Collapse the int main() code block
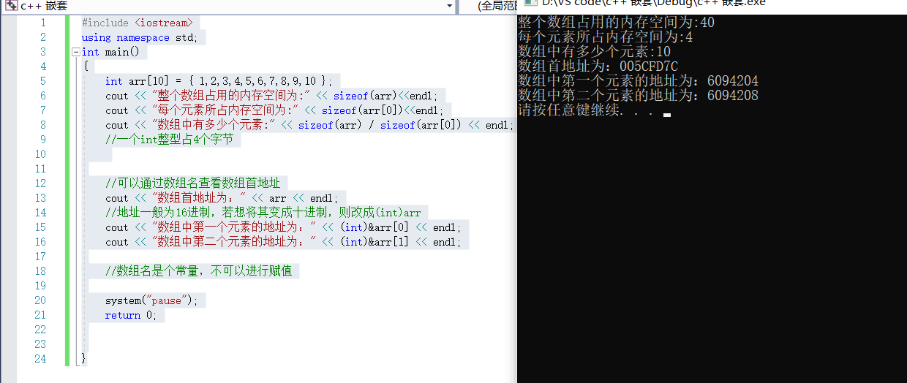Image resolution: width=907 pixels, height=383 pixels. [75, 52]
